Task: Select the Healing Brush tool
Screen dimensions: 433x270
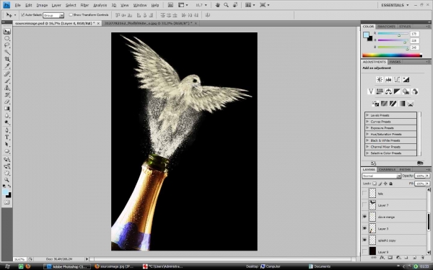Action: point(7,74)
